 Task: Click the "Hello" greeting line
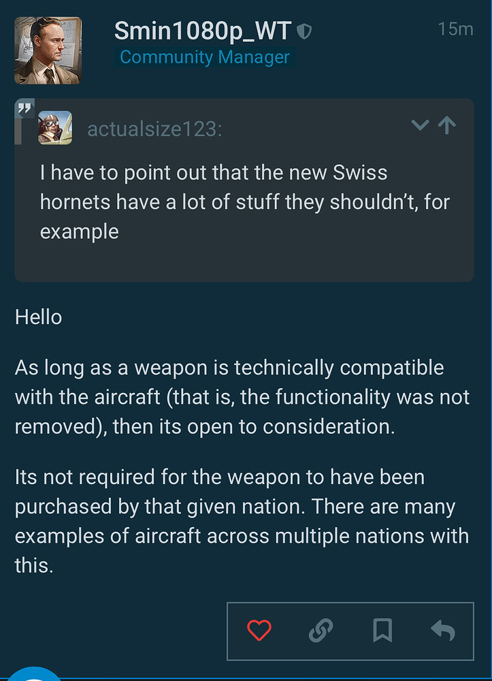tap(38, 317)
